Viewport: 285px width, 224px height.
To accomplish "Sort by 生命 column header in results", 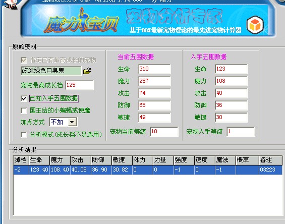I will 39,160.
